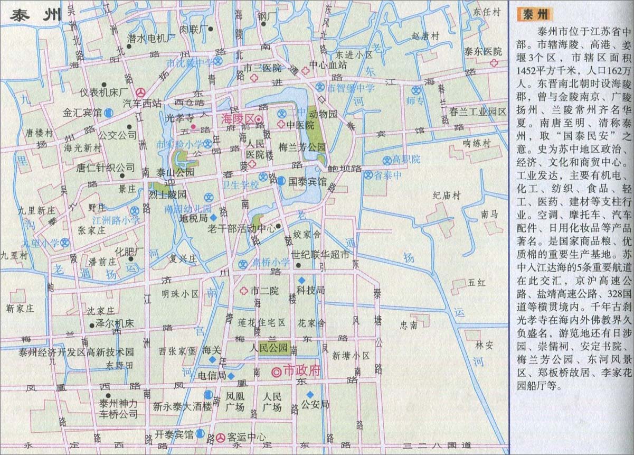This screenshot has width=634, height=455.
Task: Select the 开泰宾馆 hotel icon
Action: (x=200, y=434)
